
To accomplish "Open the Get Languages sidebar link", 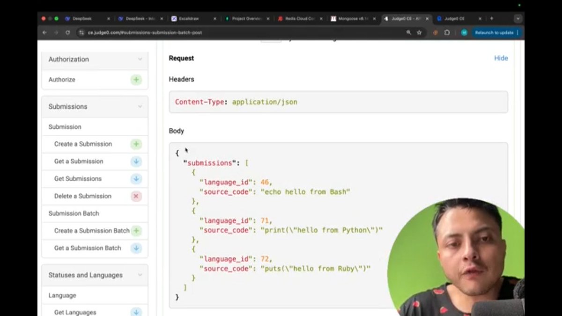I will pyautogui.click(x=75, y=312).
